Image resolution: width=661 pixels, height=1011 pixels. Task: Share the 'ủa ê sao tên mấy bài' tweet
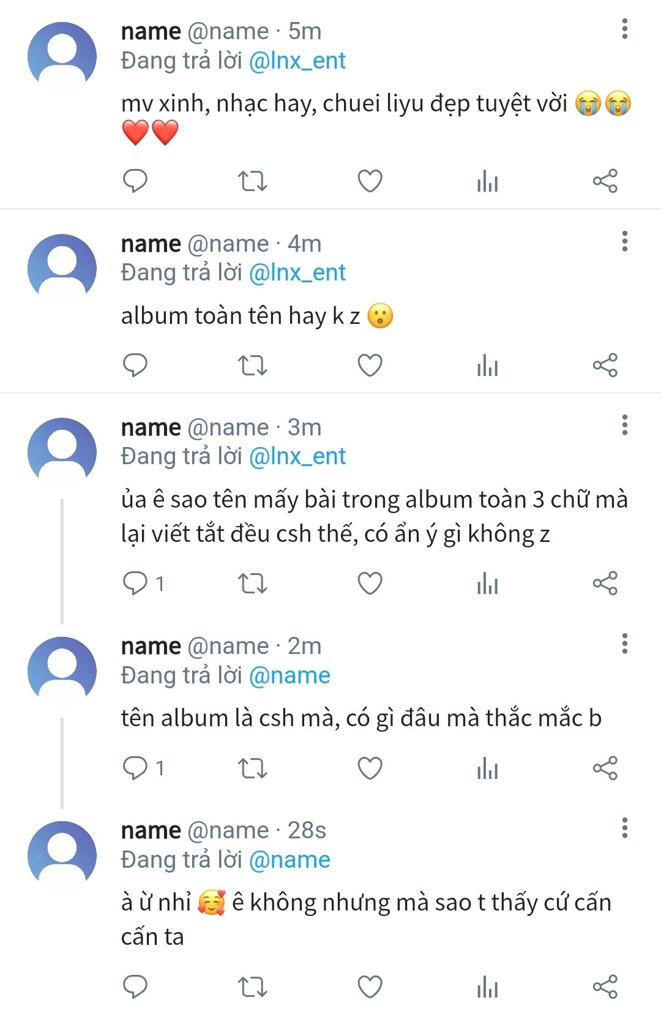pyautogui.click(x=605, y=583)
